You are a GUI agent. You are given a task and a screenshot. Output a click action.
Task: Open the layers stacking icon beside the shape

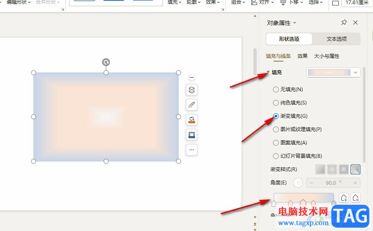tap(192, 90)
